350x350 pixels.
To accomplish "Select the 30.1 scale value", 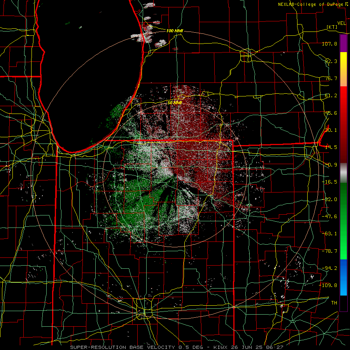I will (331, 130).
